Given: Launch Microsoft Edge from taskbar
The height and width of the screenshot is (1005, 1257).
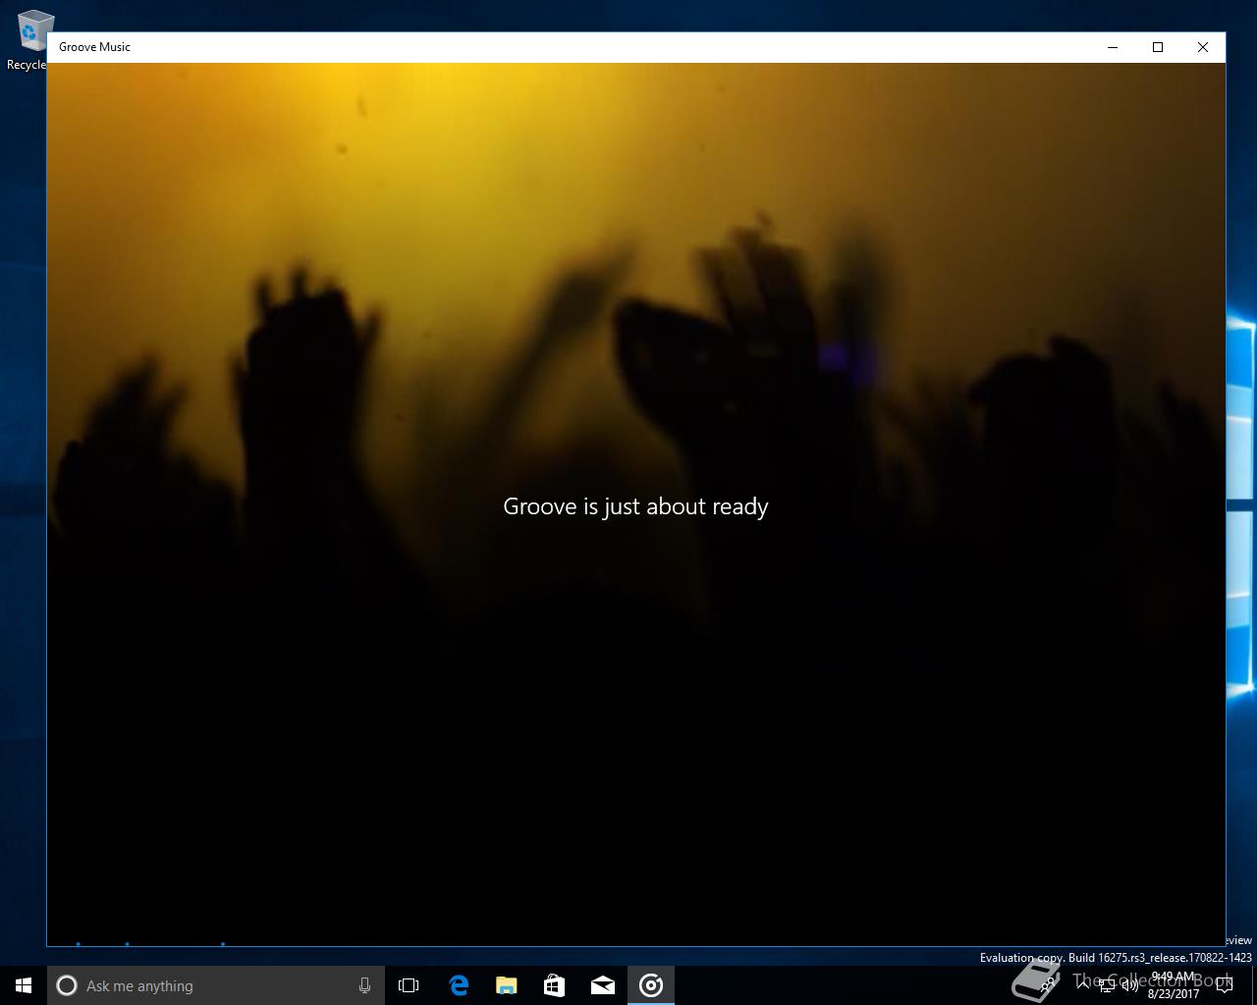Looking at the screenshot, I should [459, 985].
